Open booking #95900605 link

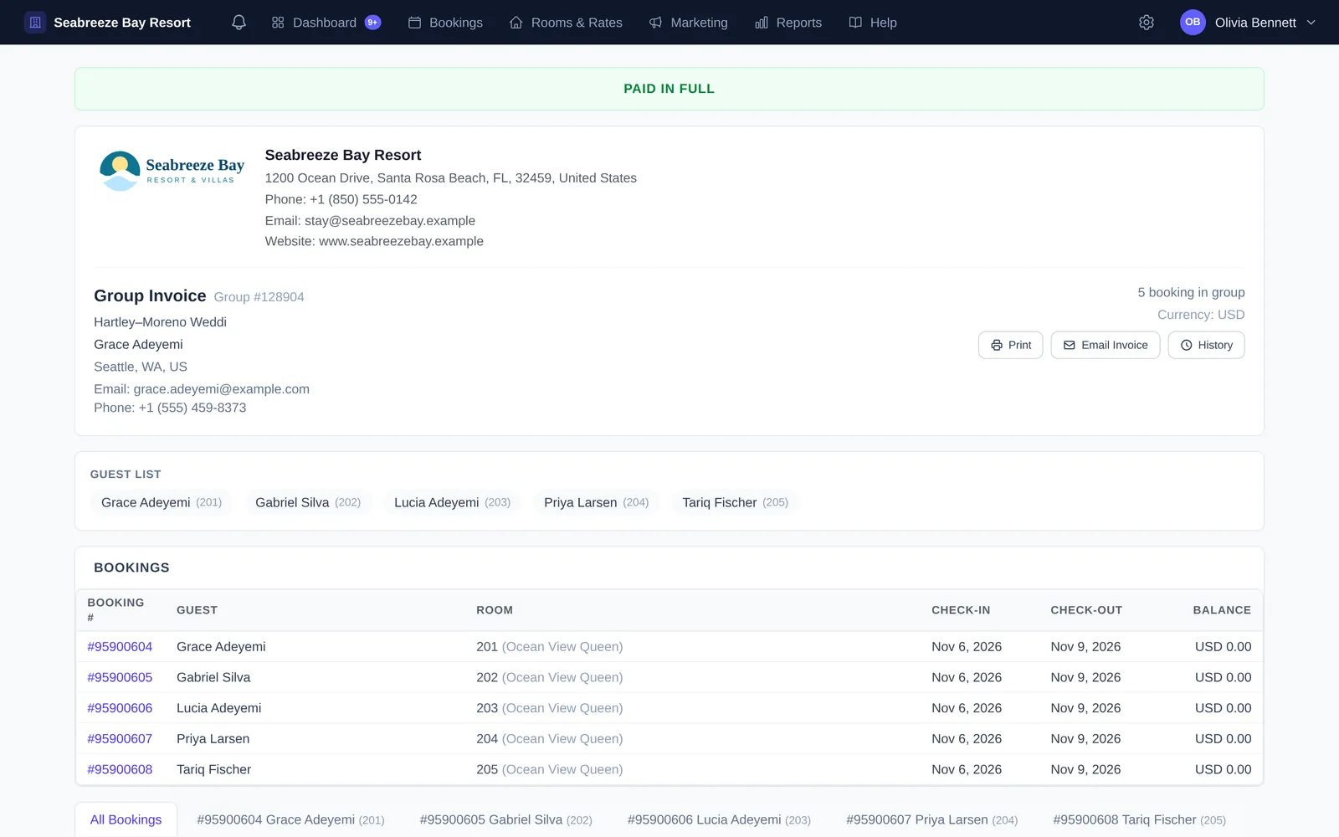[x=120, y=677]
